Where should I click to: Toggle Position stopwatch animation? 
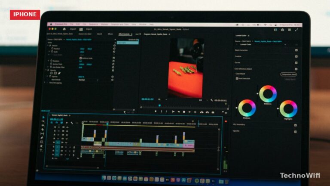(x=52, y=49)
